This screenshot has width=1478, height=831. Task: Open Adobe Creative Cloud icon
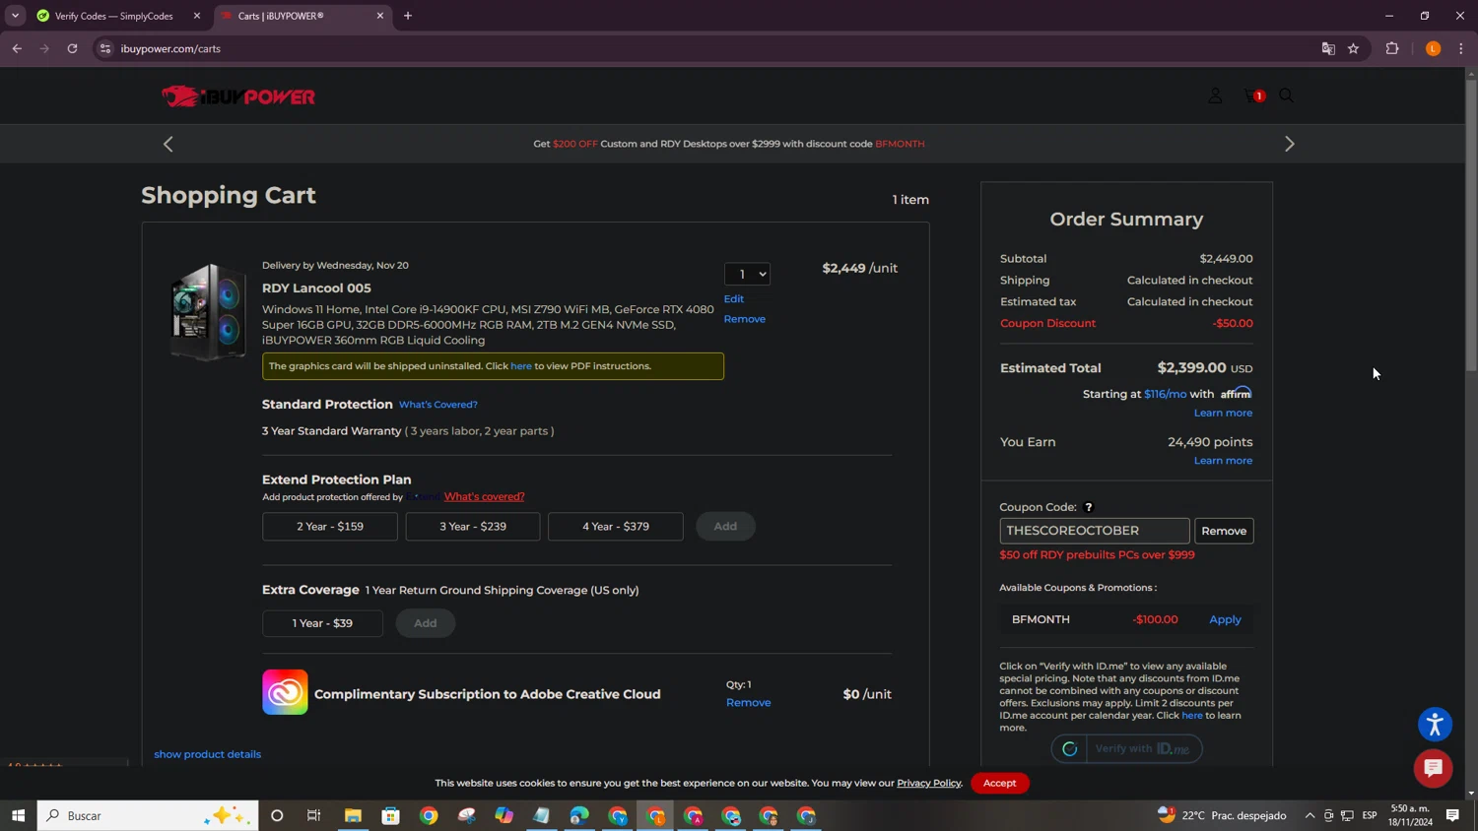[x=285, y=692]
